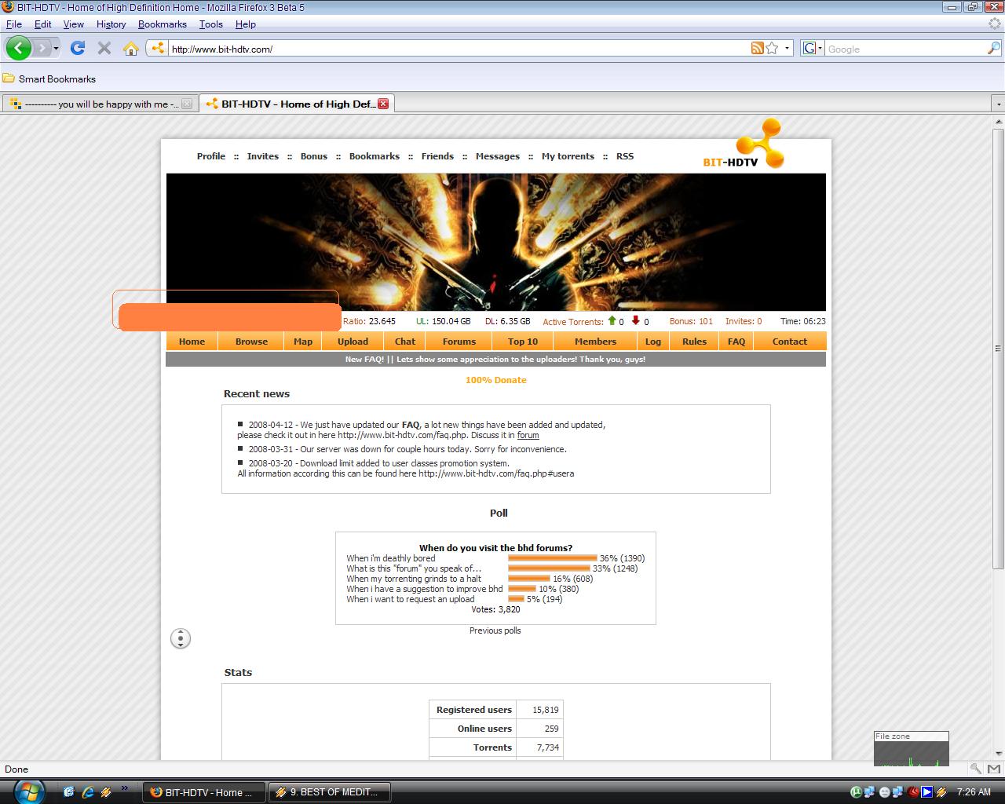Viewport: 1005px width, 804px height.
Task: Subscribe via the RSS feed icon in address bar
Action: coord(757,48)
